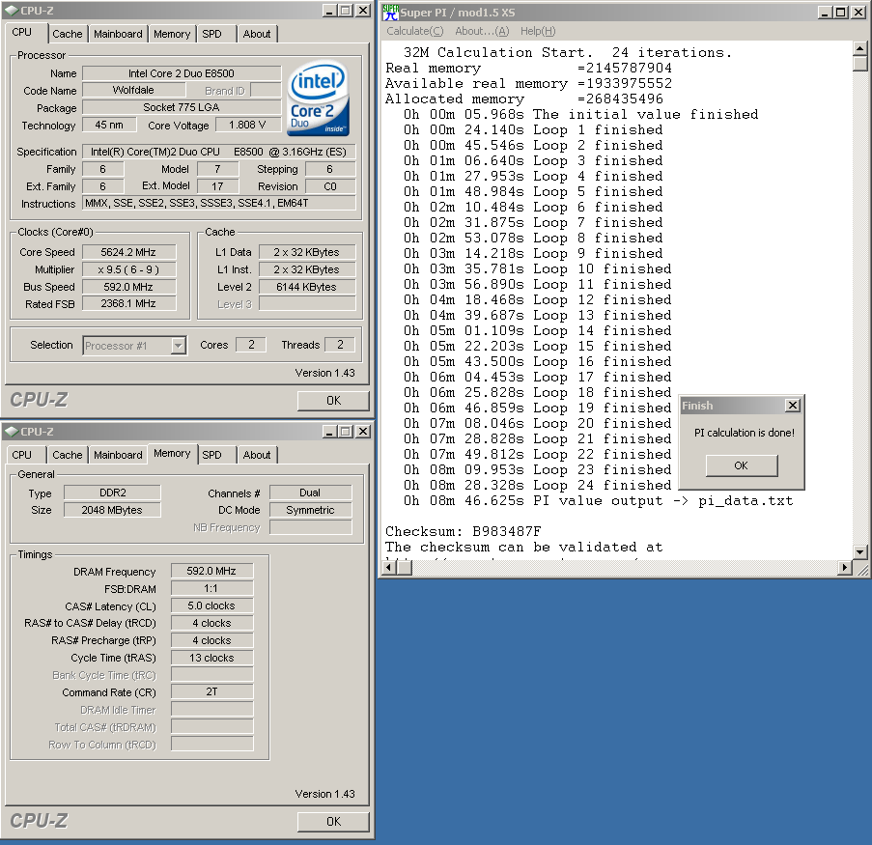The height and width of the screenshot is (845, 872).
Task: Minimize the top CPU-Z window
Action: [330, 11]
